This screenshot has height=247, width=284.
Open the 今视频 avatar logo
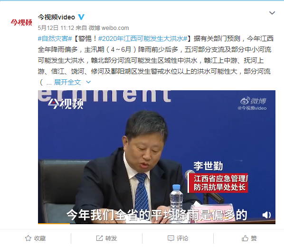point(21,22)
